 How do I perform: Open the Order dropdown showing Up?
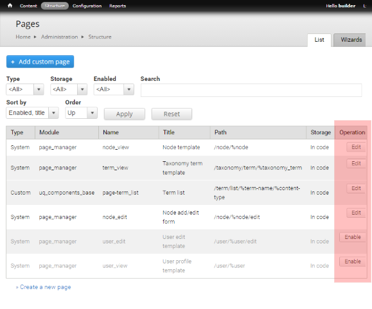click(x=82, y=112)
